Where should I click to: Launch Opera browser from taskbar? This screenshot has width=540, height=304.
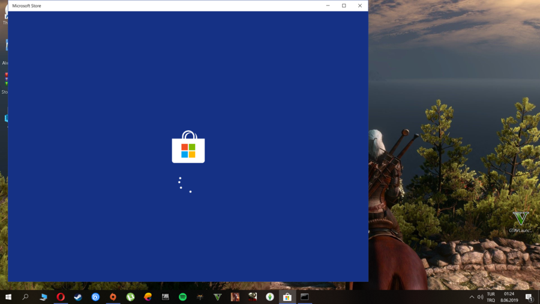(61, 297)
